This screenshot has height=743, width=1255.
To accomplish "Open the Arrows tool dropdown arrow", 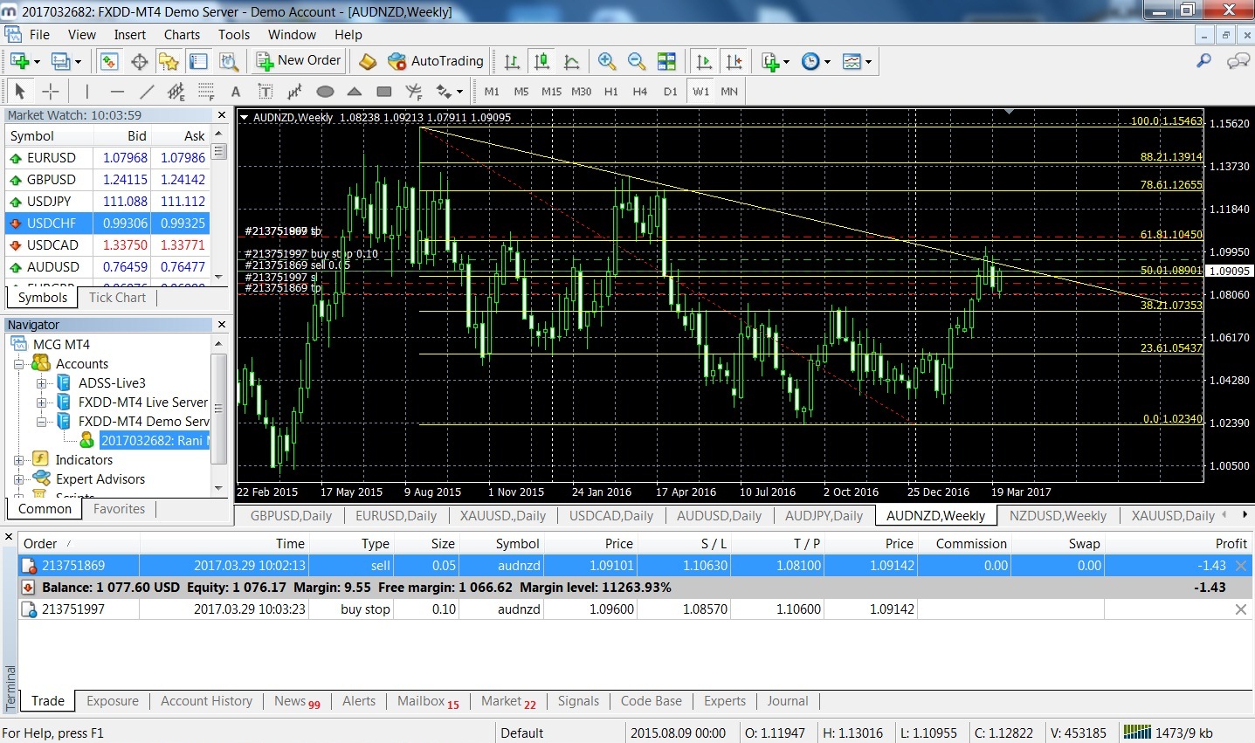I will point(459,91).
